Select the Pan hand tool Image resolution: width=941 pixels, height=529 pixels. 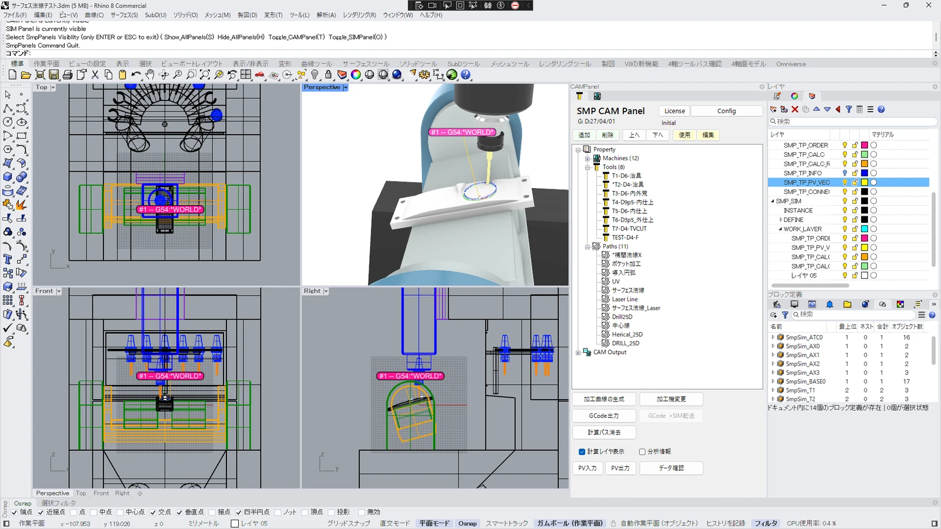[x=150, y=75]
